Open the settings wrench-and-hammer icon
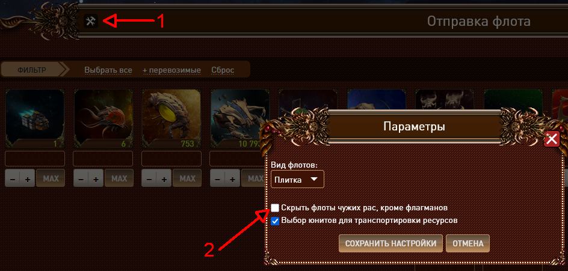The height and width of the screenshot is (271, 568). point(91,21)
